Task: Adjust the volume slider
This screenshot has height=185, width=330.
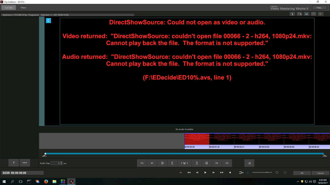Action: (x=267, y=172)
